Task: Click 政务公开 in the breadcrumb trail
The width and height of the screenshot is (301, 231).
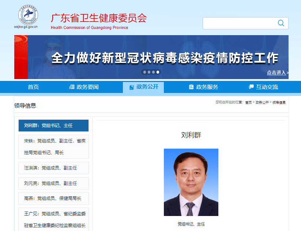Action: (x=262, y=103)
